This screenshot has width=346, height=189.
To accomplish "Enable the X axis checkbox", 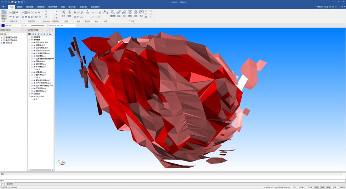I will 55,11.
